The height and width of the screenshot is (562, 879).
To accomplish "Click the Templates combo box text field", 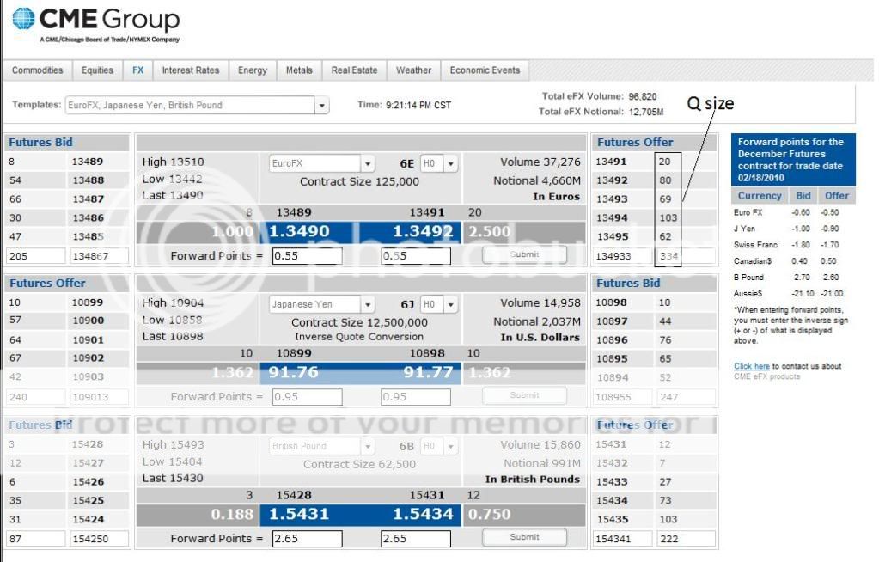I will point(190,106).
